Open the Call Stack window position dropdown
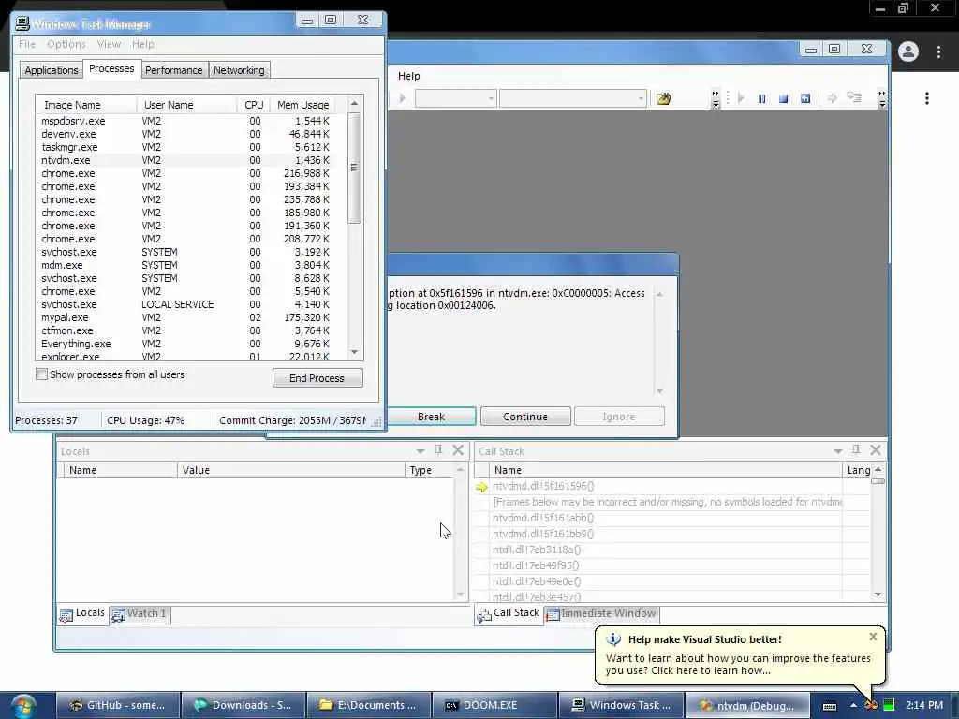 pyautogui.click(x=838, y=451)
